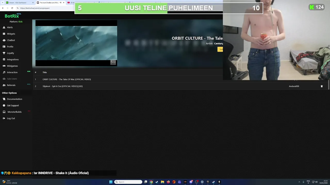Open the Widgets grid icon in sidebar

click(x=4, y=34)
